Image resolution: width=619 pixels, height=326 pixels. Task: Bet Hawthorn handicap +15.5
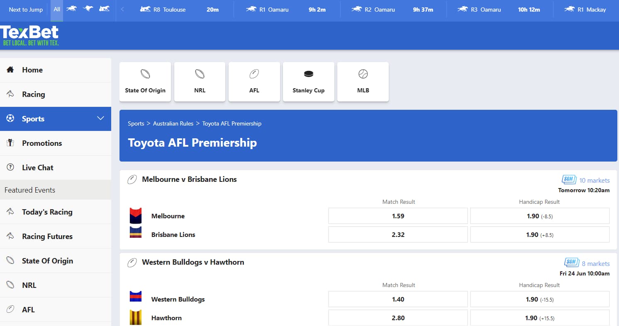540,318
